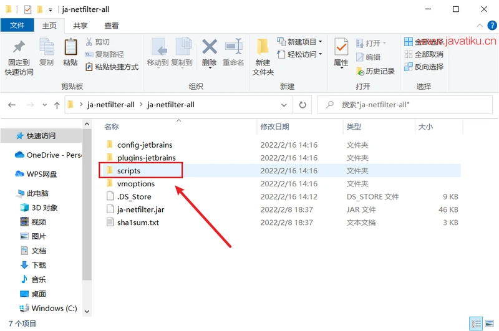
Task: Click Select All (全部选择) in the ribbon
Action: [424, 42]
